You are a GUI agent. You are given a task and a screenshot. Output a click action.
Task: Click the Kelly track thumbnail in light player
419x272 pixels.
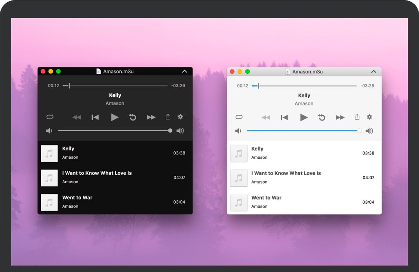[239, 153]
